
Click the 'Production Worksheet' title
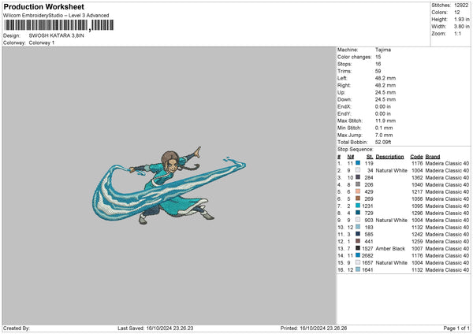(43, 6)
